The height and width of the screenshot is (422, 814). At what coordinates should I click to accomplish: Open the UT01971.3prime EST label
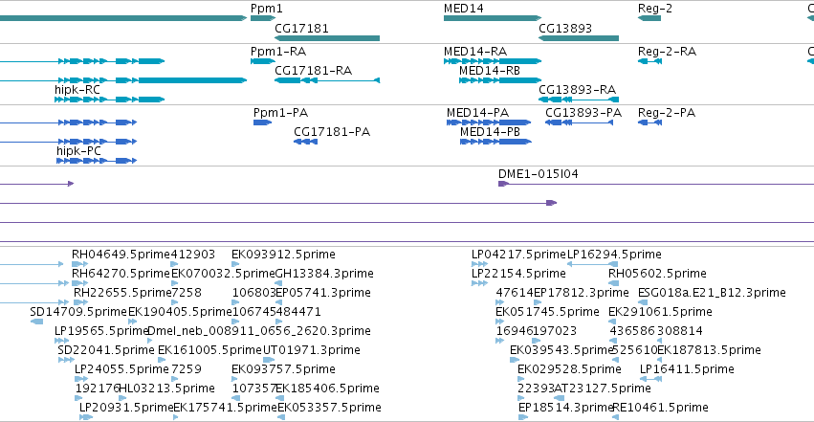tap(312, 350)
